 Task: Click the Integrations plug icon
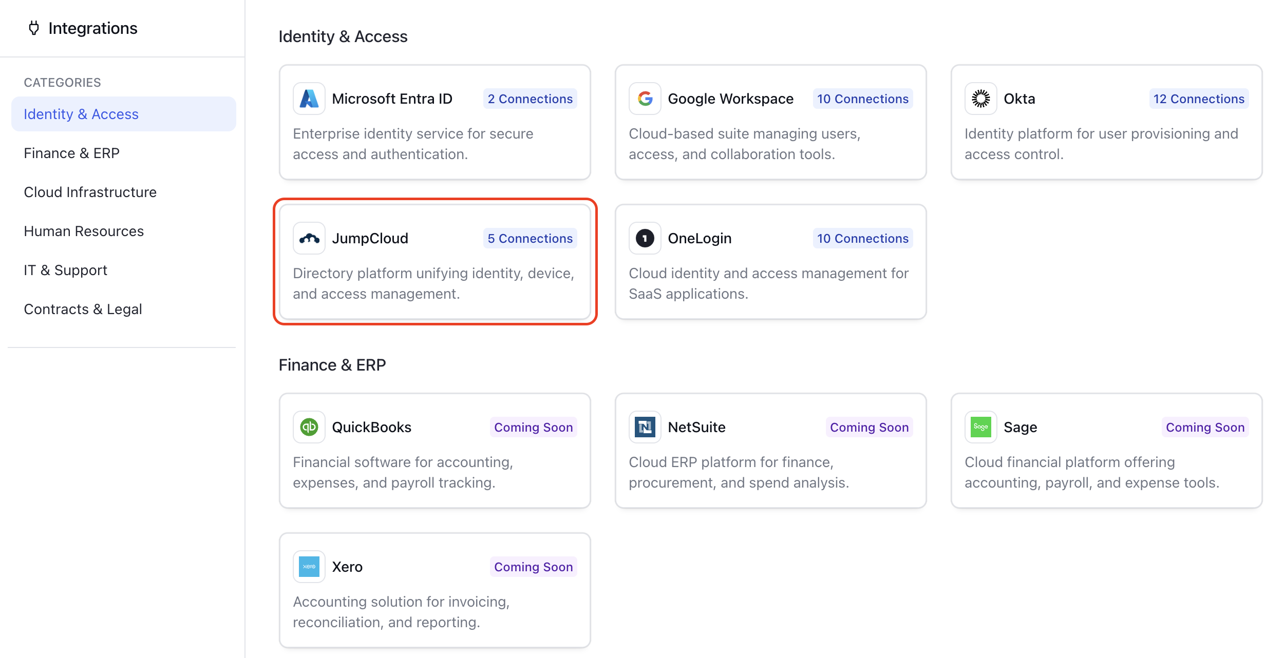[x=34, y=28]
